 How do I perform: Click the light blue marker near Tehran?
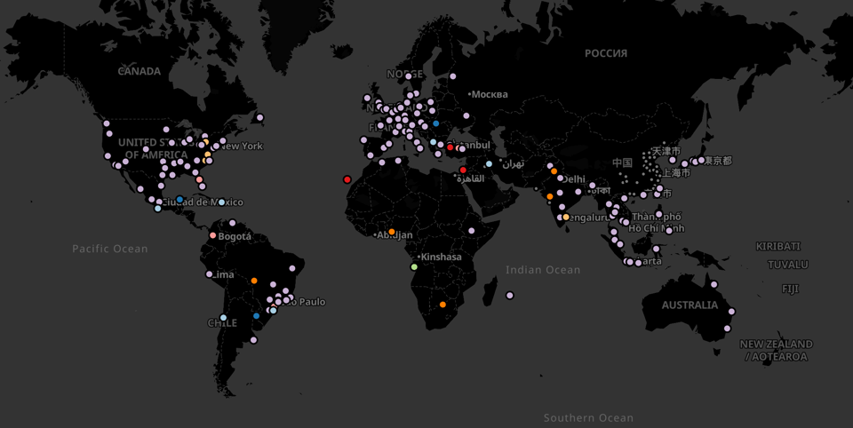[x=489, y=163]
